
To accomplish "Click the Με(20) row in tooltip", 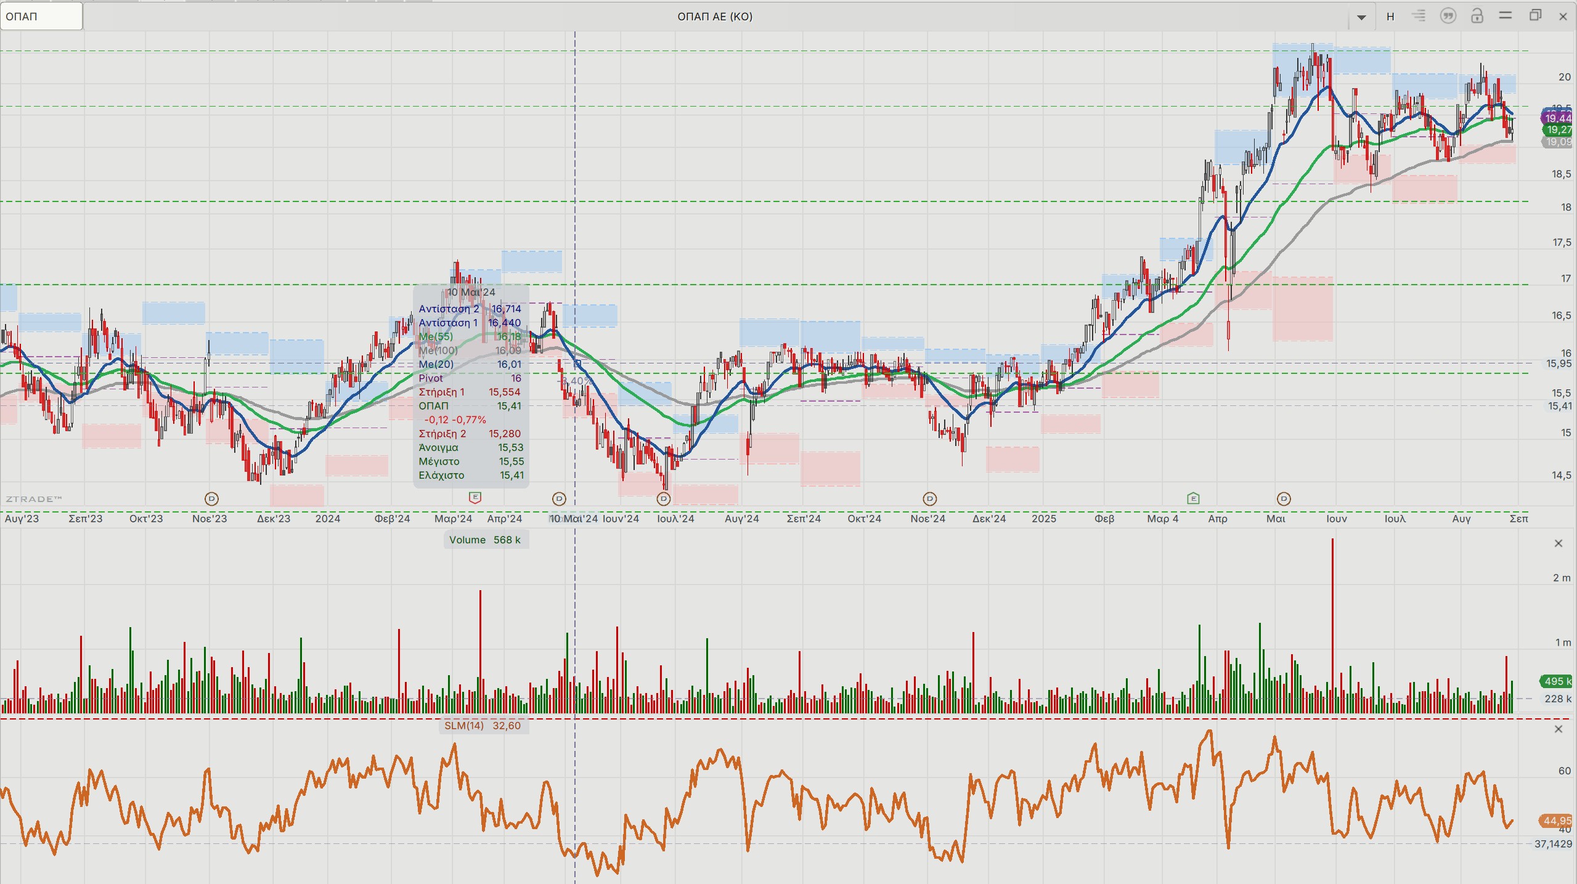I will pos(470,364).
